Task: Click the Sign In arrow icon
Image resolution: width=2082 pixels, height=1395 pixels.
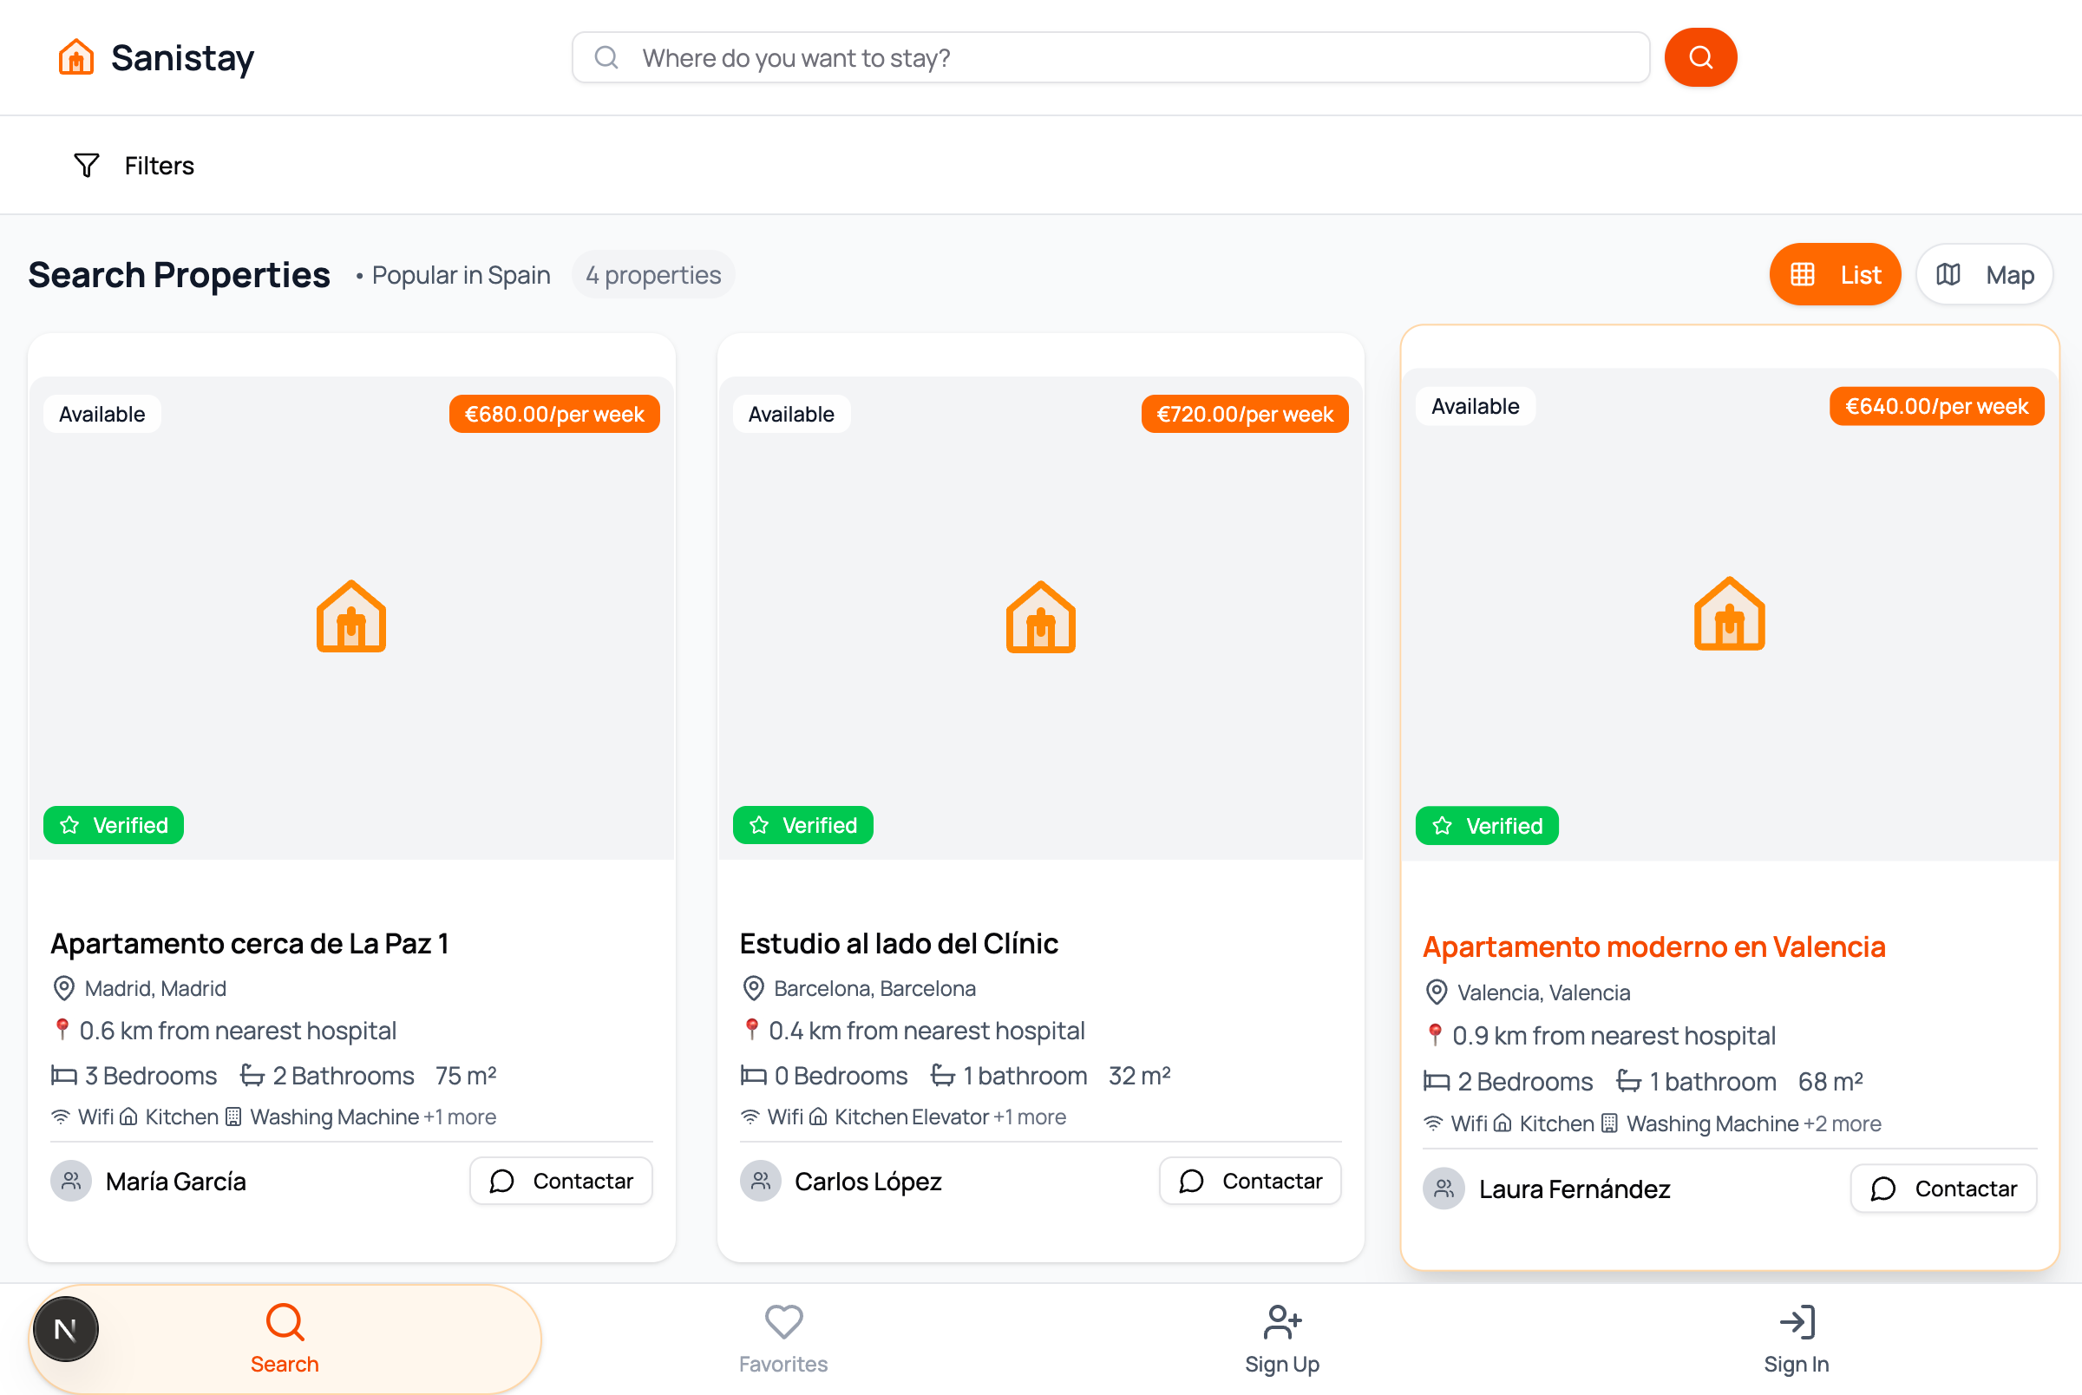Action: pos(1796,1322)
